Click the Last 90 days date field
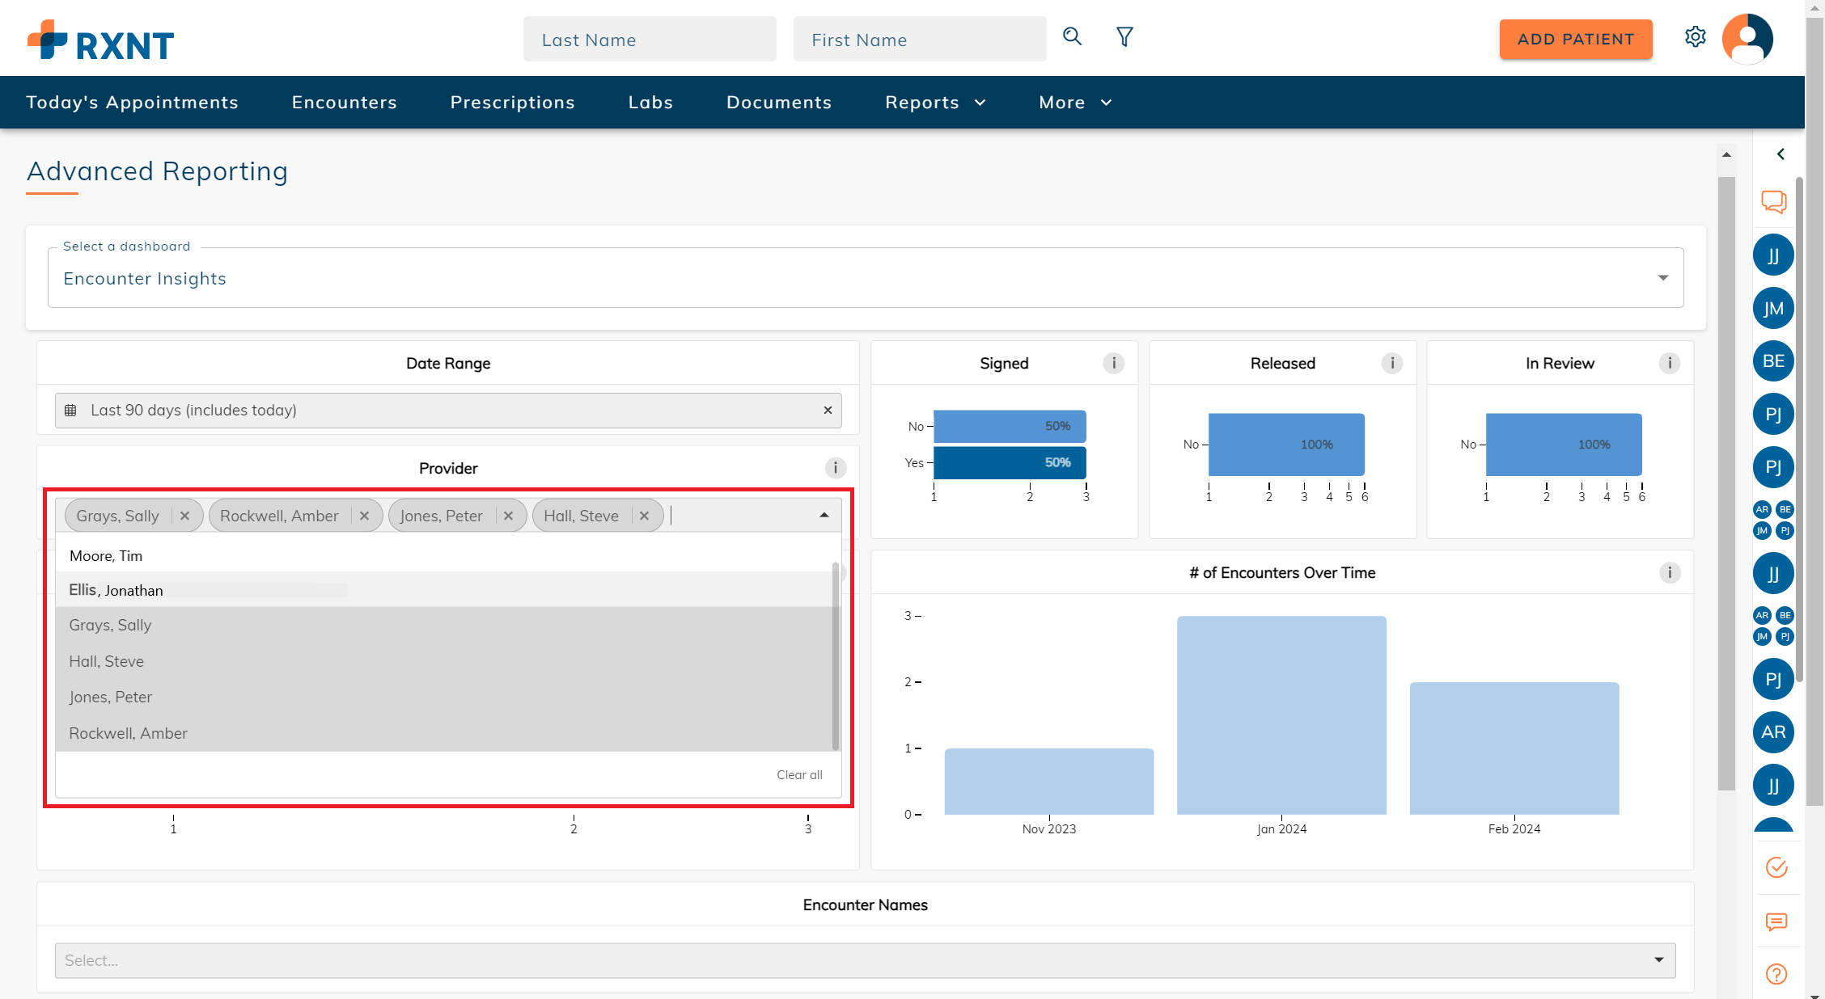 click(x=448, y=410)
